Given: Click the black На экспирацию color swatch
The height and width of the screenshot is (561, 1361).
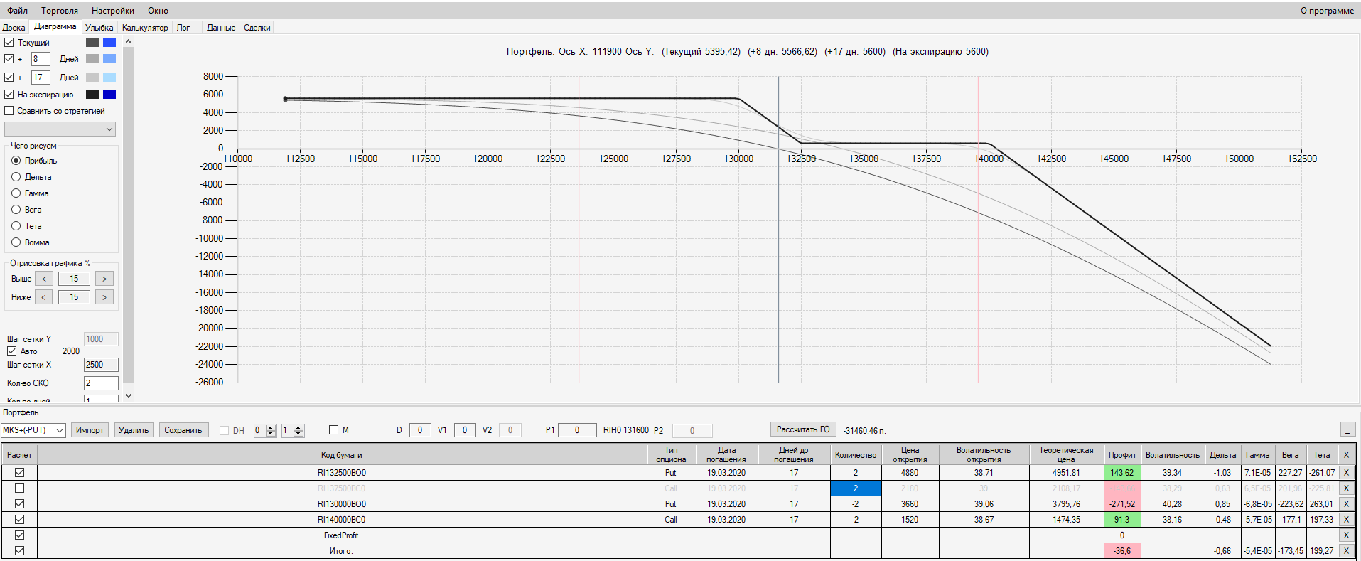Looking at the screenshot, I should click(92, 94).
